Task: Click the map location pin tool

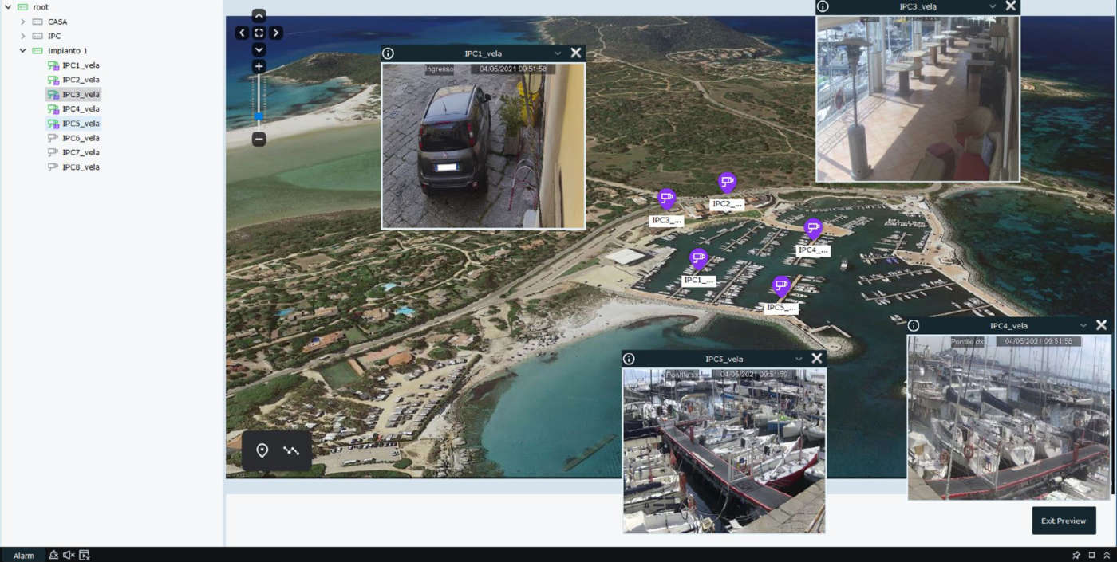Action: (x=262, y=451)
